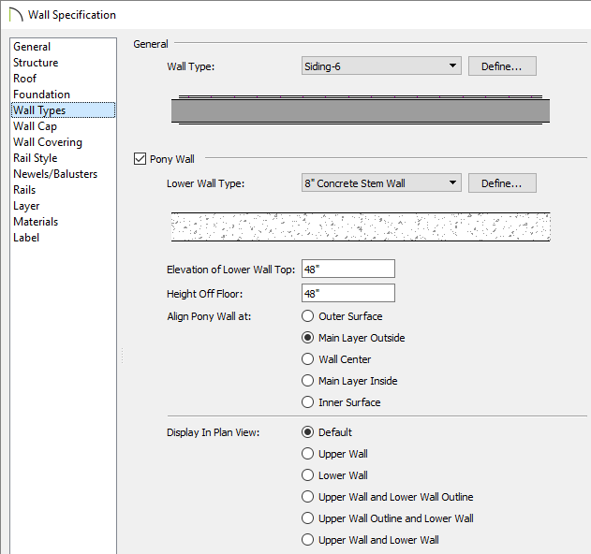Click the concrete stem wall preview image
This screenshot has width=591, height=554.
pyautogui.click(x=360, y=226)
